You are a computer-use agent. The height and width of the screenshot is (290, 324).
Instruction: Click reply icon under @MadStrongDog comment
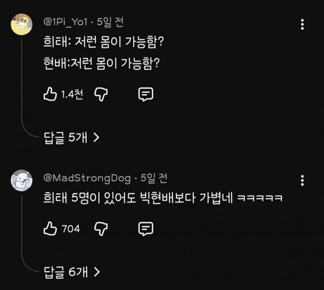pos(146,229)
